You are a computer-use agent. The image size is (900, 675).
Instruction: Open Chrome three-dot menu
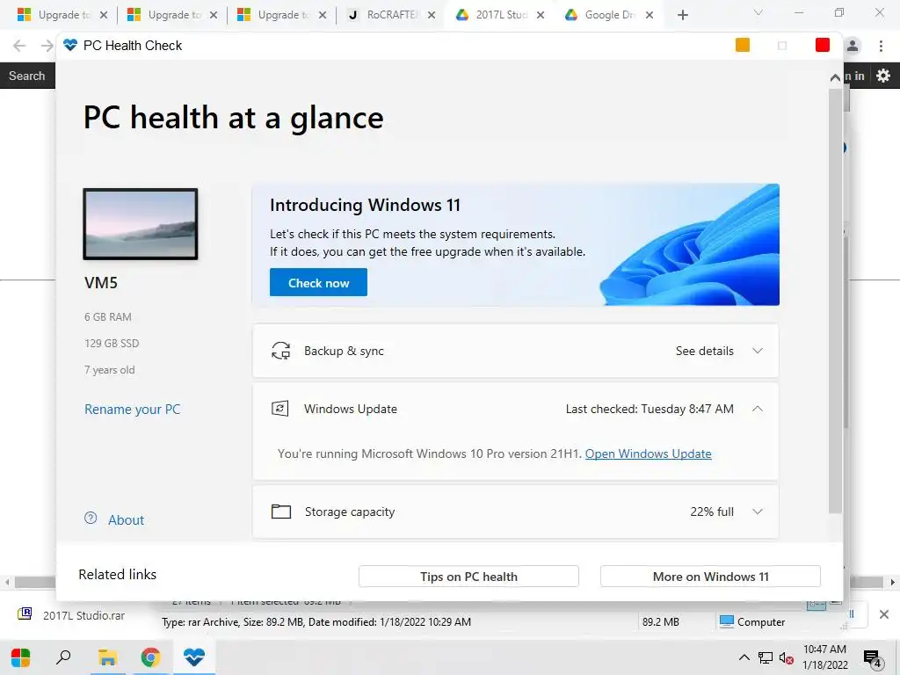tap(881, 46)
